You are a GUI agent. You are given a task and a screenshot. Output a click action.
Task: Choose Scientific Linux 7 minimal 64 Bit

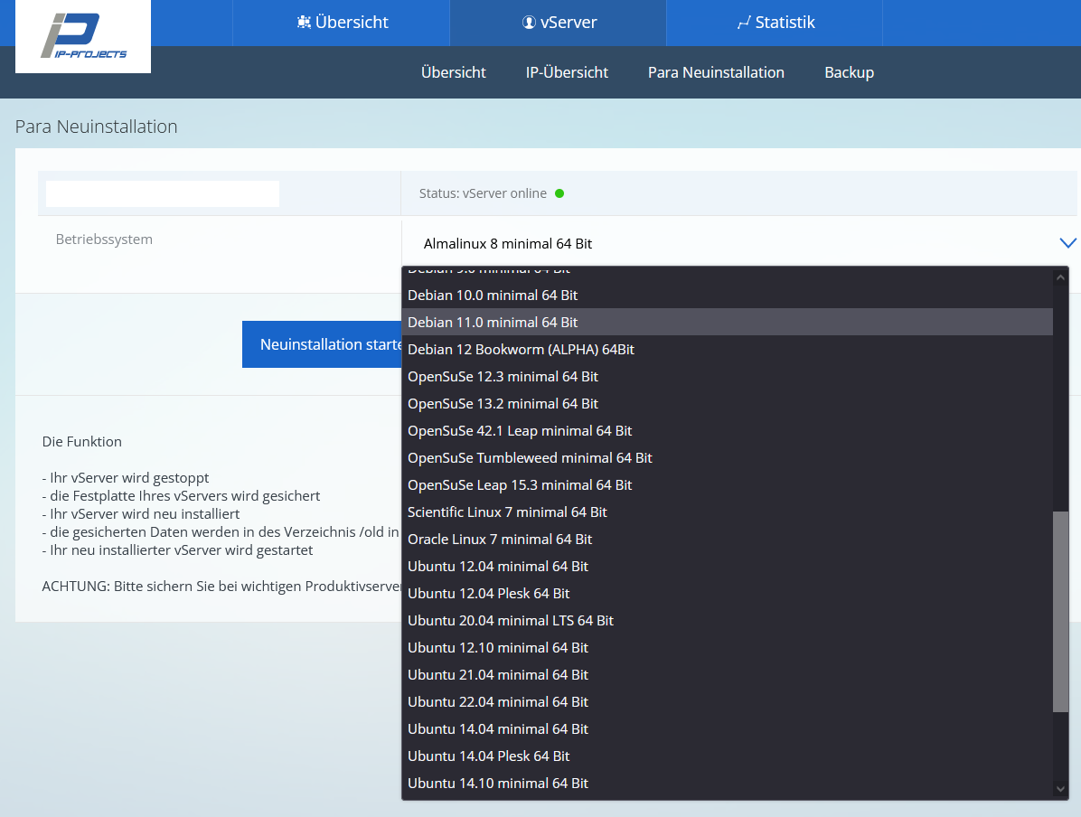pos(727,512)
